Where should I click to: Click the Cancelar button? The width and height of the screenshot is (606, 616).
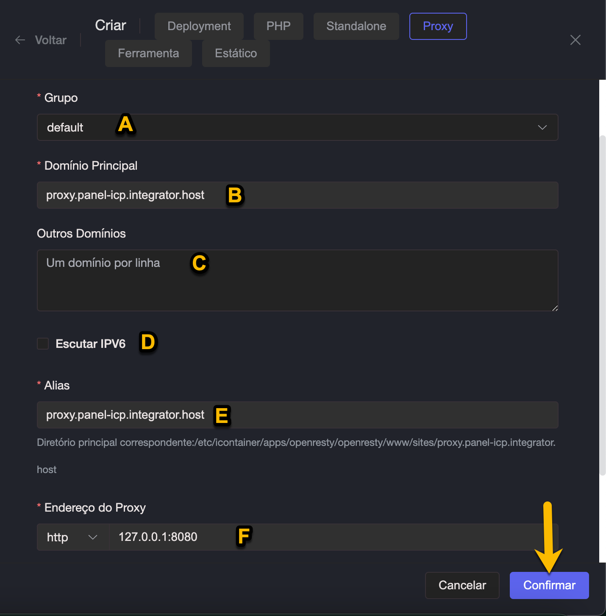click(x=462, y=585)
